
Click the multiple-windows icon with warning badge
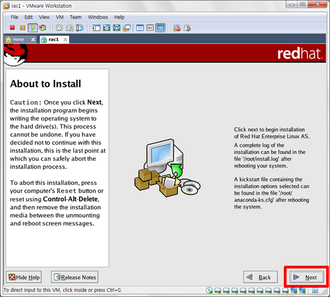point(127,28)
